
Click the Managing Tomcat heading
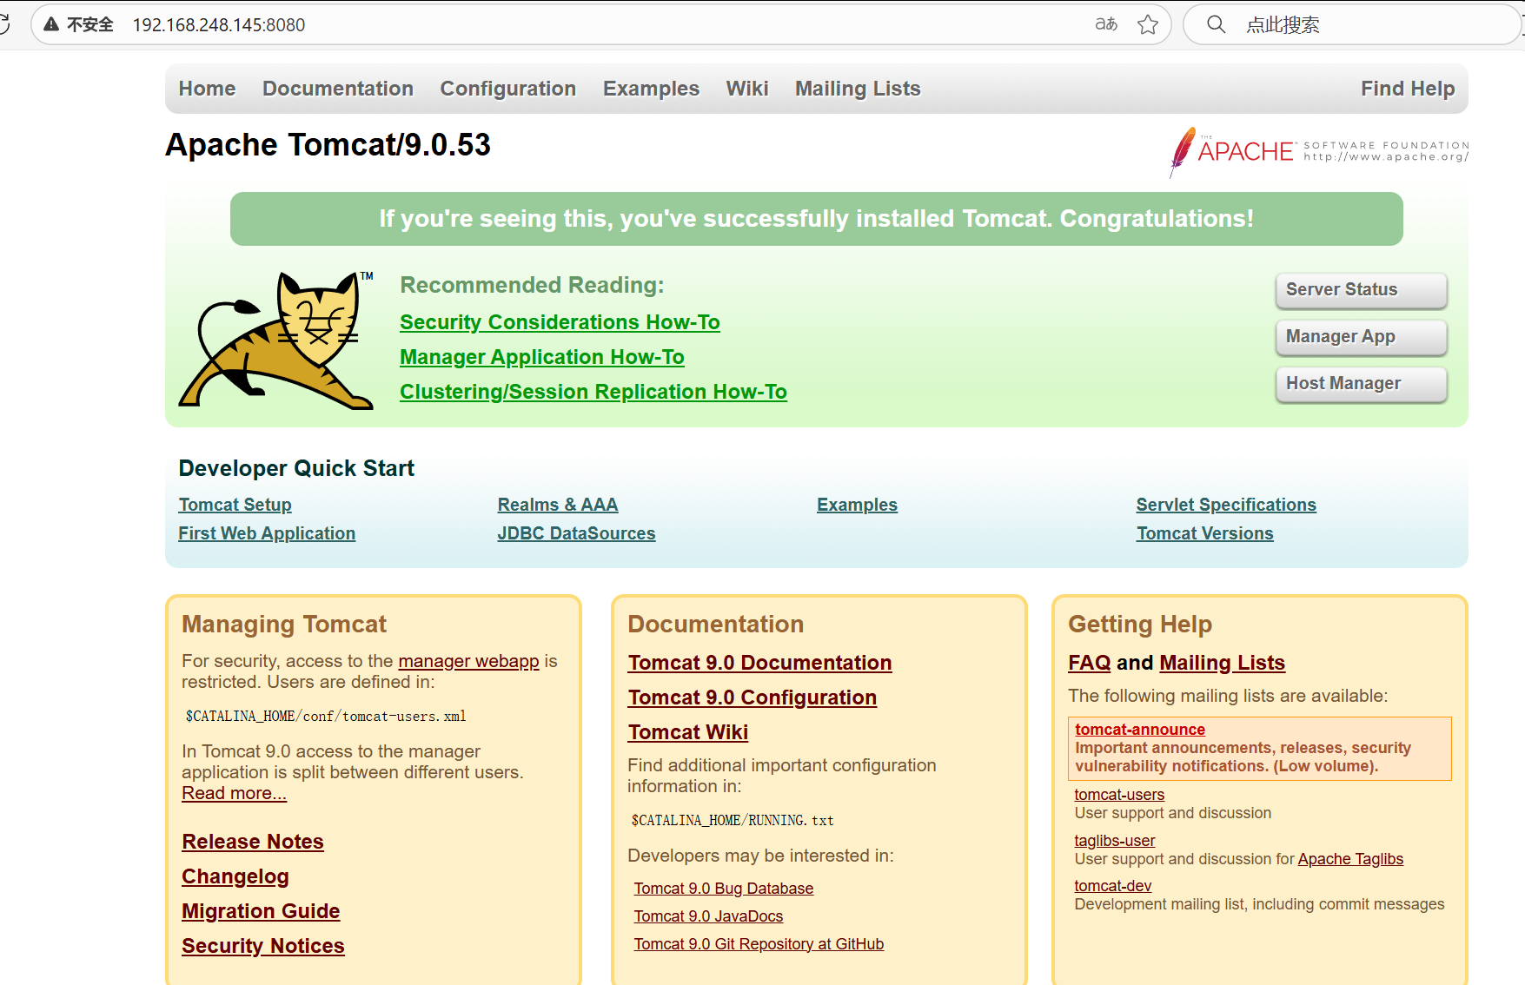tap(284, 625)
